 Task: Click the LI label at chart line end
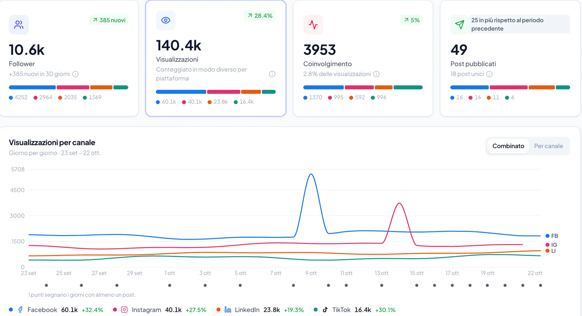tap(551, 251)
